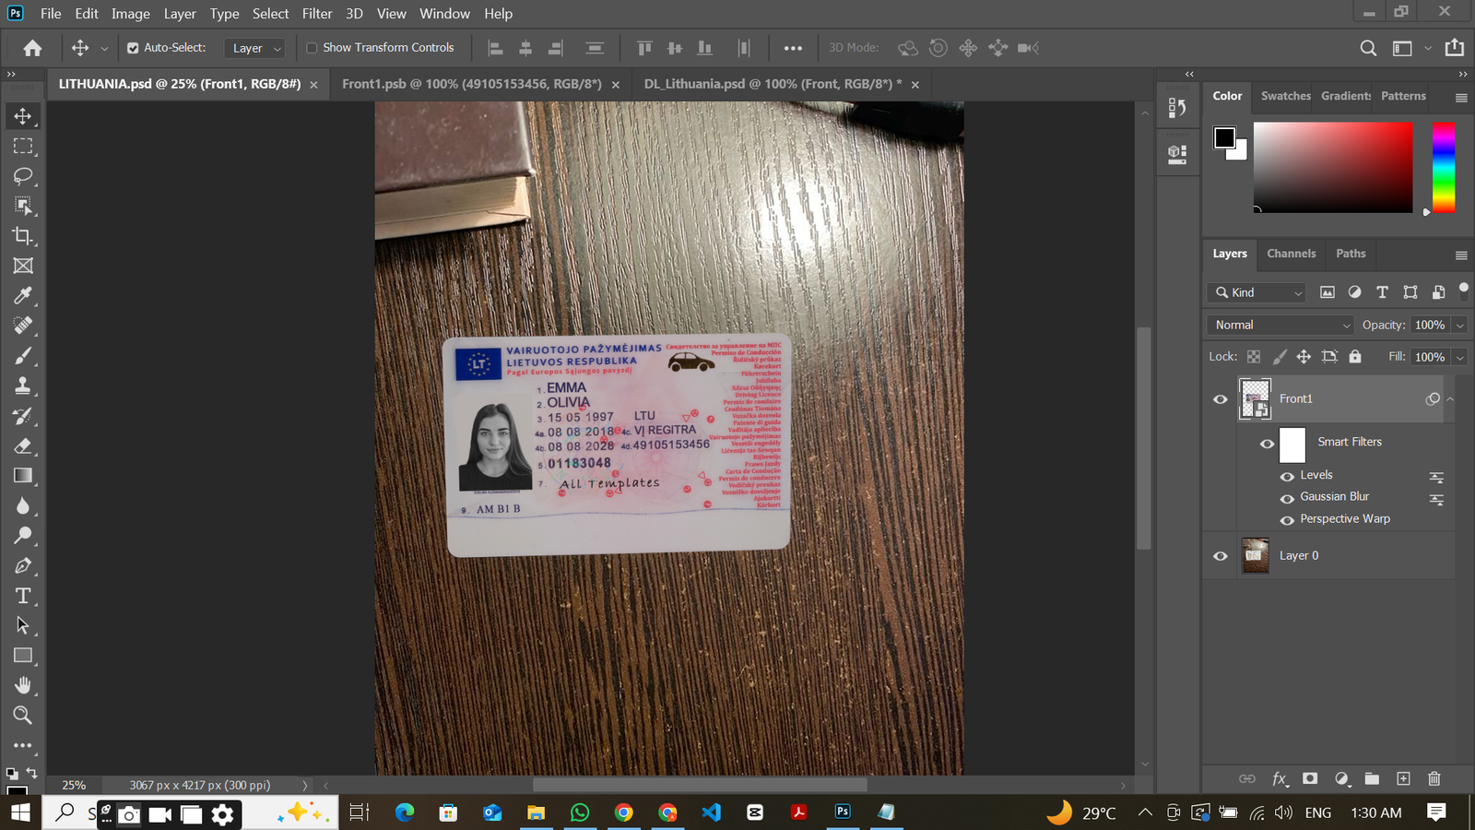Activate the Eraser tool

[23, 446]
